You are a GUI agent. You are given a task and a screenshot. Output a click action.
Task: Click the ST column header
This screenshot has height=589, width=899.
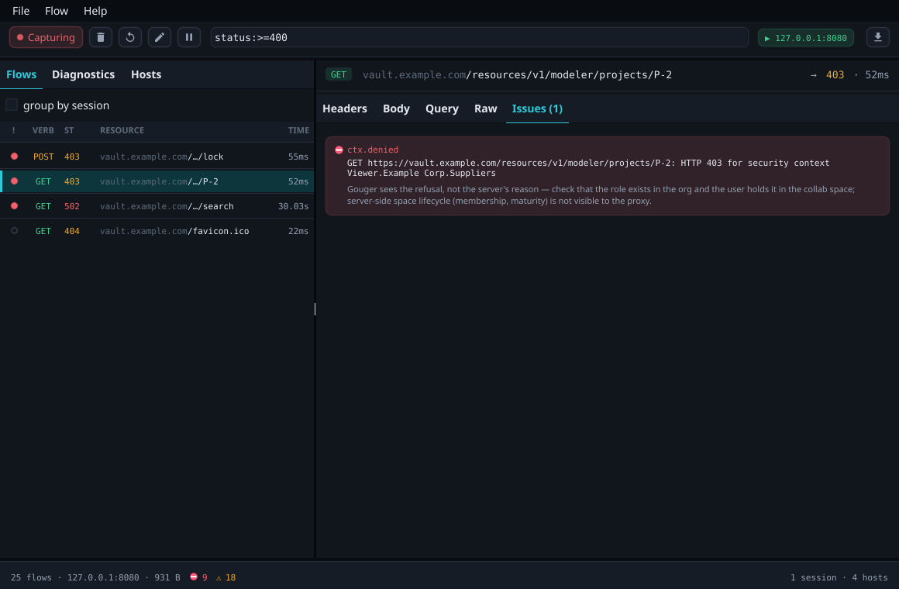[x=69, y=130]
